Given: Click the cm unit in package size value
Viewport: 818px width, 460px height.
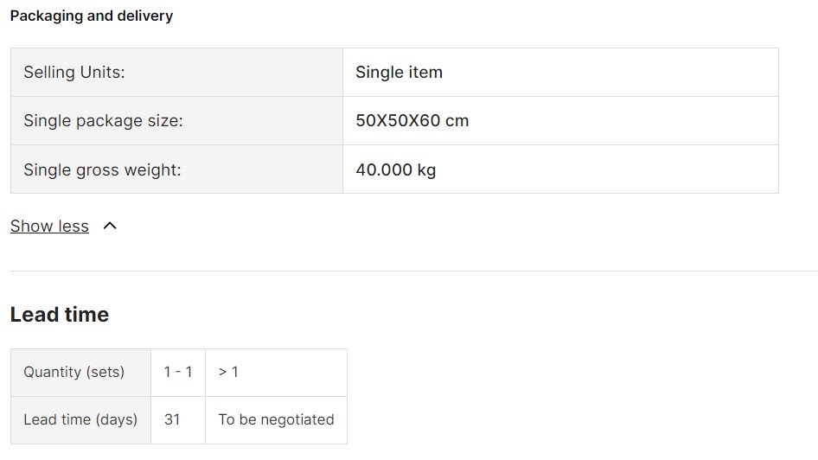Looking at the screenshot, I should click(457, 121).
